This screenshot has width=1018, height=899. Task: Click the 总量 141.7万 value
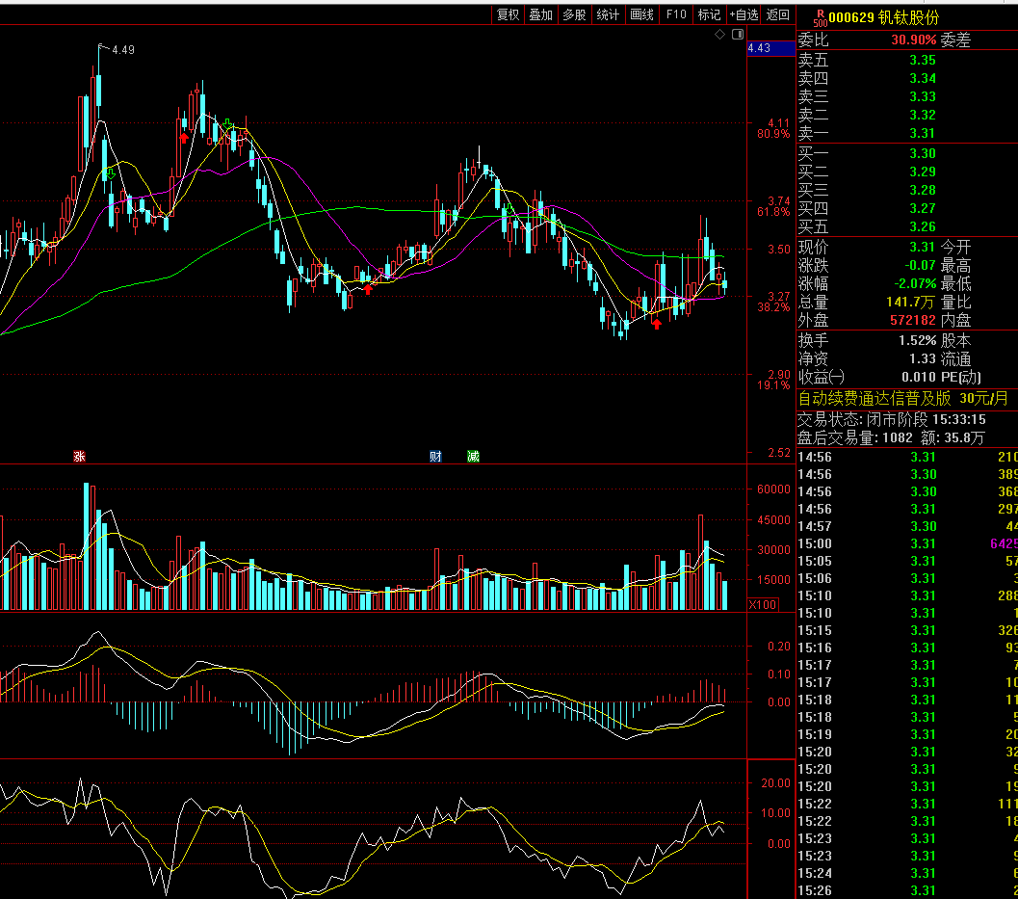point(909,302)
